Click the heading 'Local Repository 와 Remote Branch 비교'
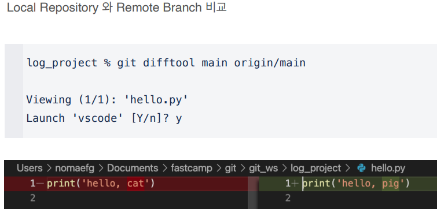 (x=116, y=8)
